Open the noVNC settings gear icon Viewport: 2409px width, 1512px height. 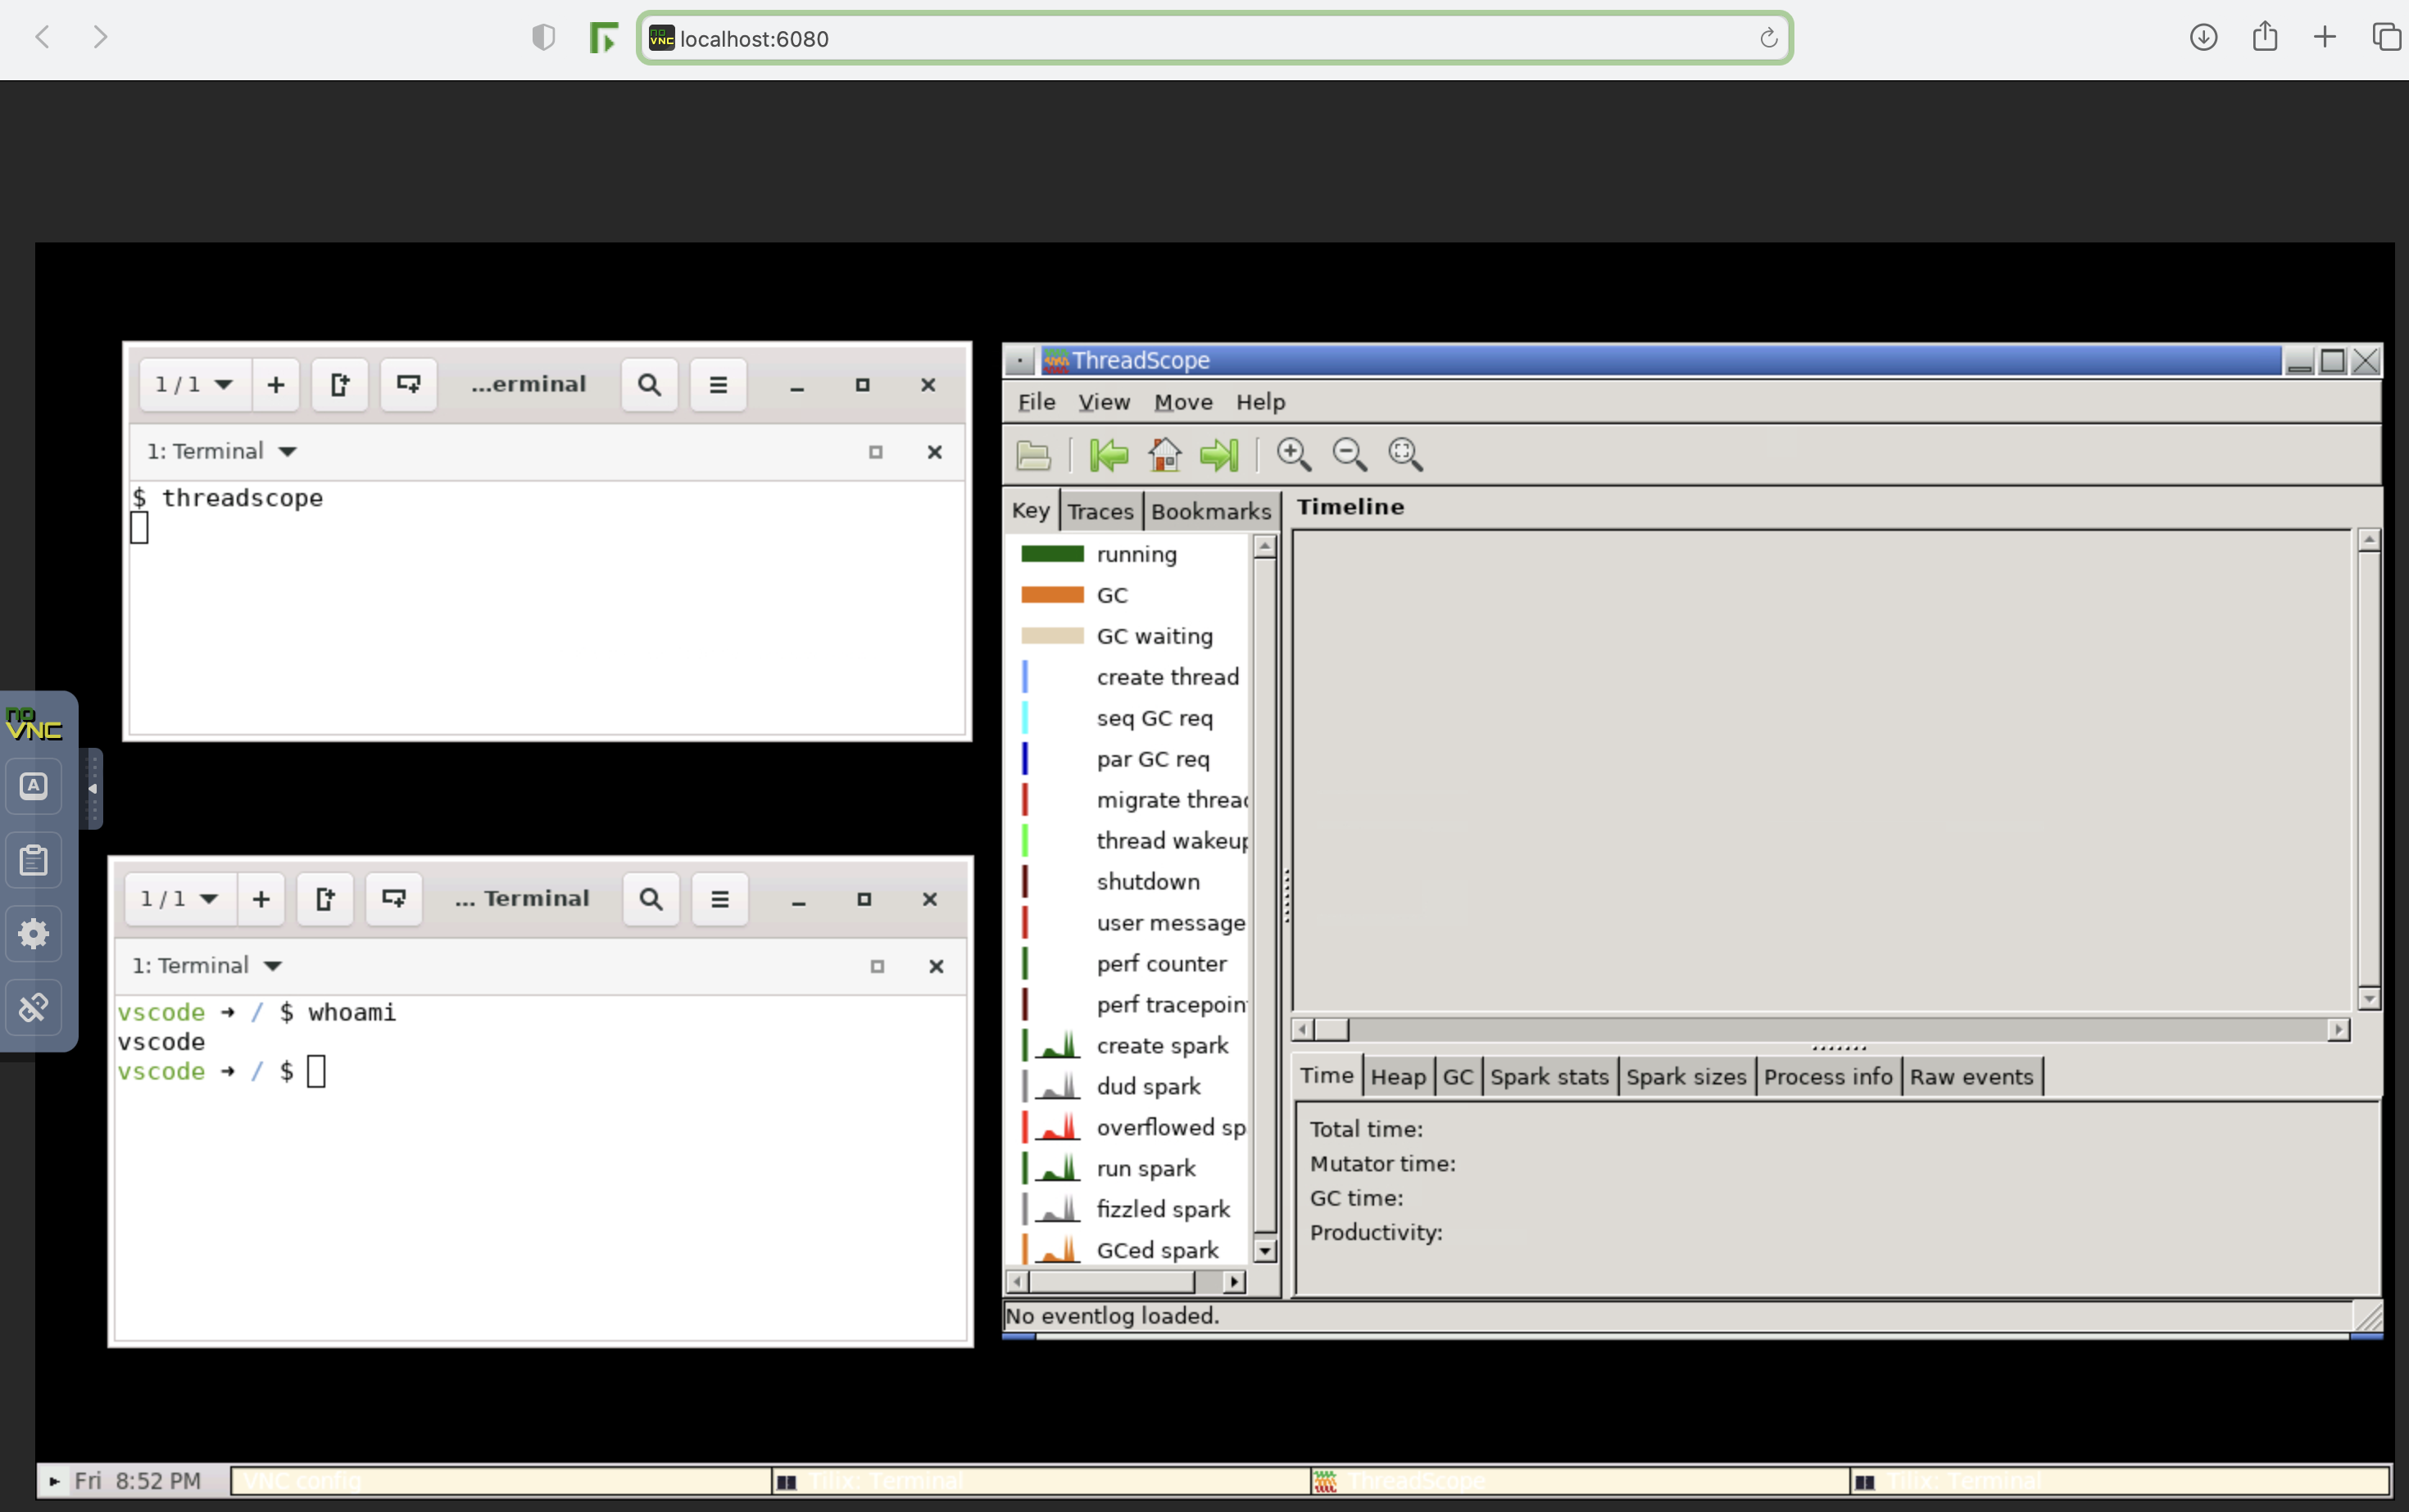point(34,933)
